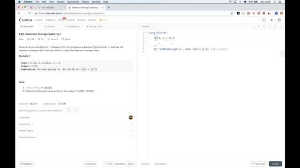
Task: Fold code at line 3
Action: [145, 38]
